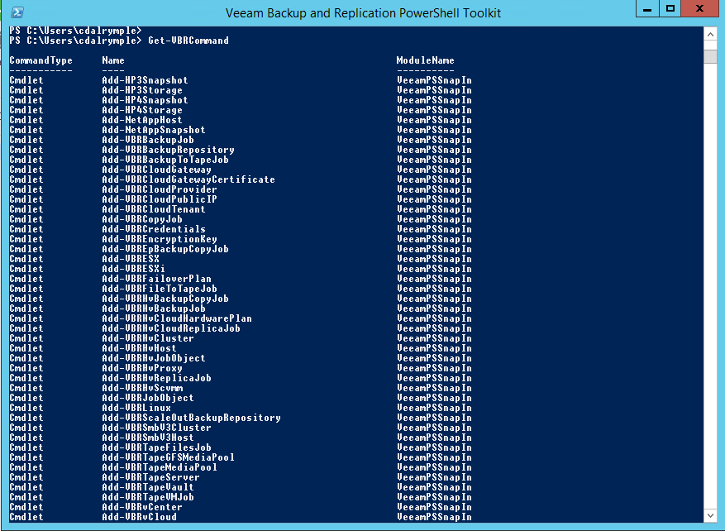The height and width of the screenshot is (531, 725).
Task: Click the Add-HP3Snapshot cmdlet name
Action: click(x=145, y=80)
